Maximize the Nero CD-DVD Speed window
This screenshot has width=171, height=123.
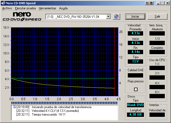pos(163,3)
